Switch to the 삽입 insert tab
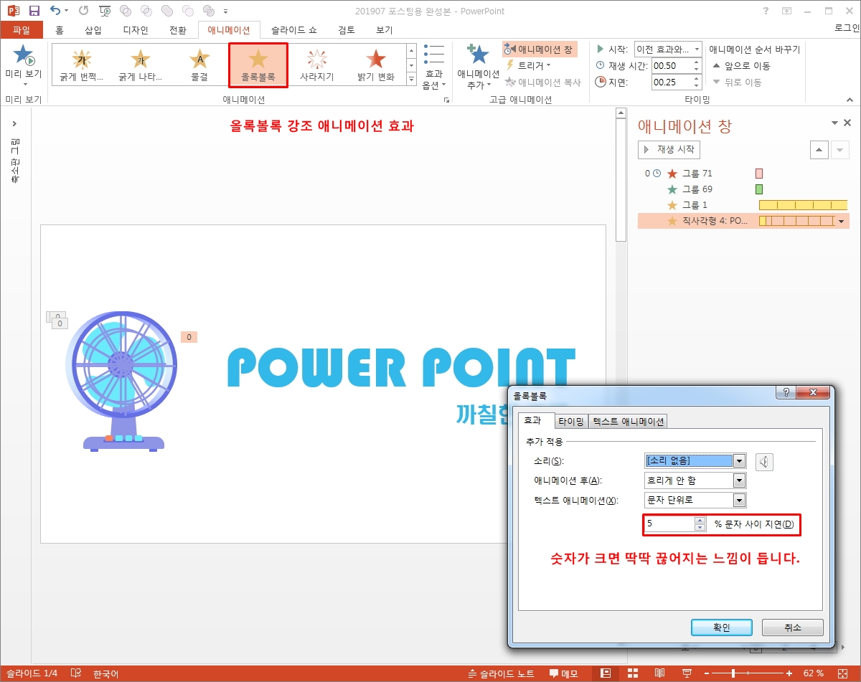 pos(93,29)
